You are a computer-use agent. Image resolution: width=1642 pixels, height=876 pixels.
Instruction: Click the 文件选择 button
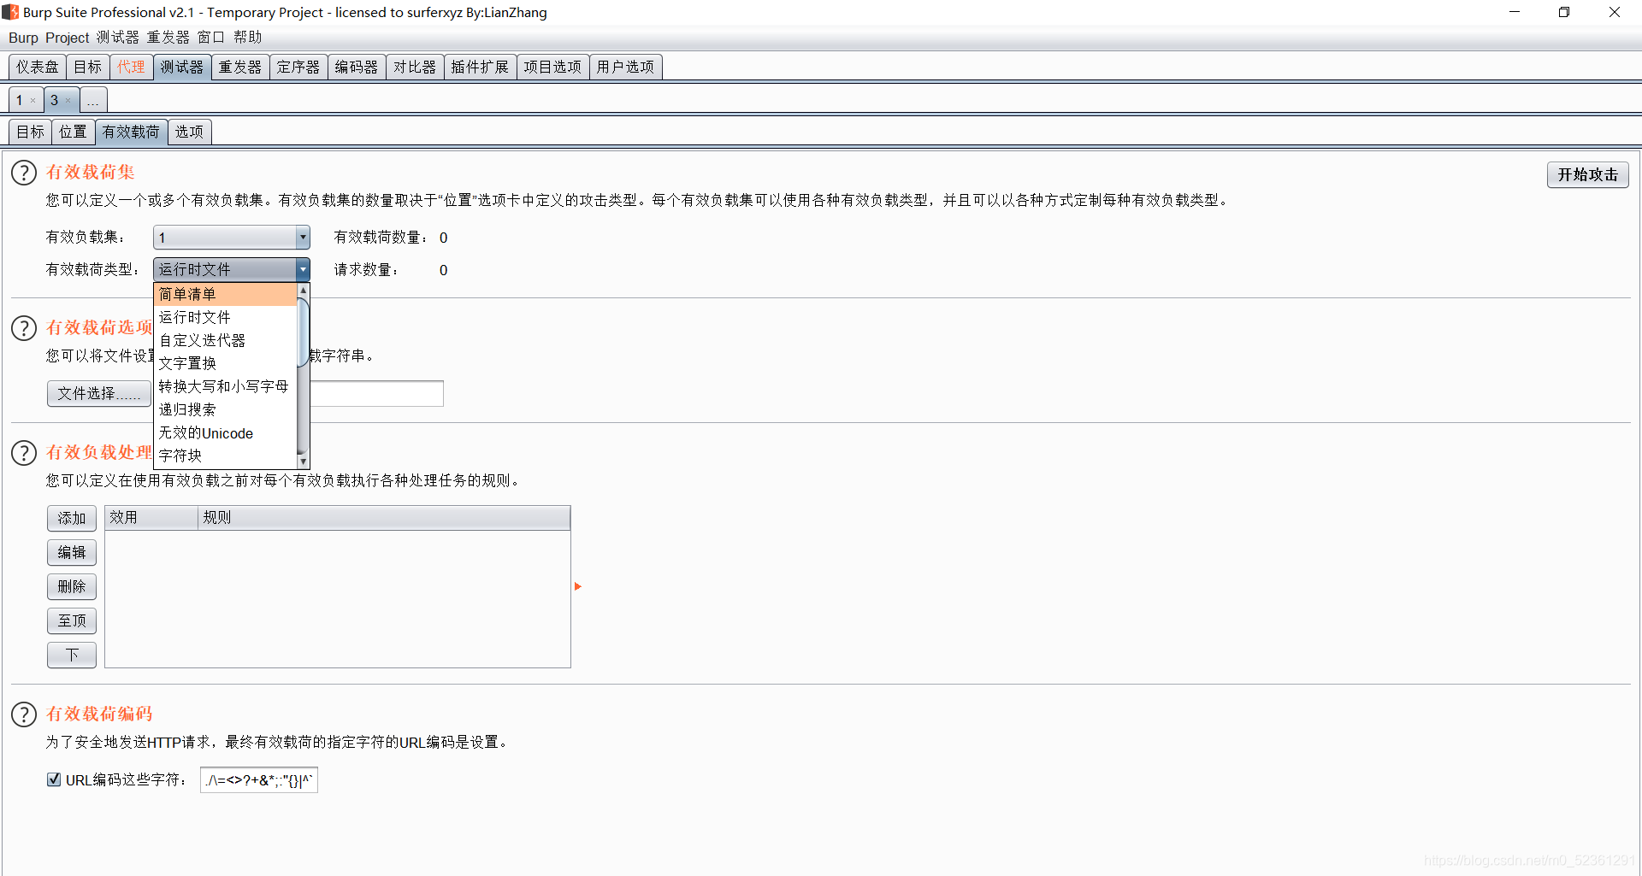coord(99,393)
